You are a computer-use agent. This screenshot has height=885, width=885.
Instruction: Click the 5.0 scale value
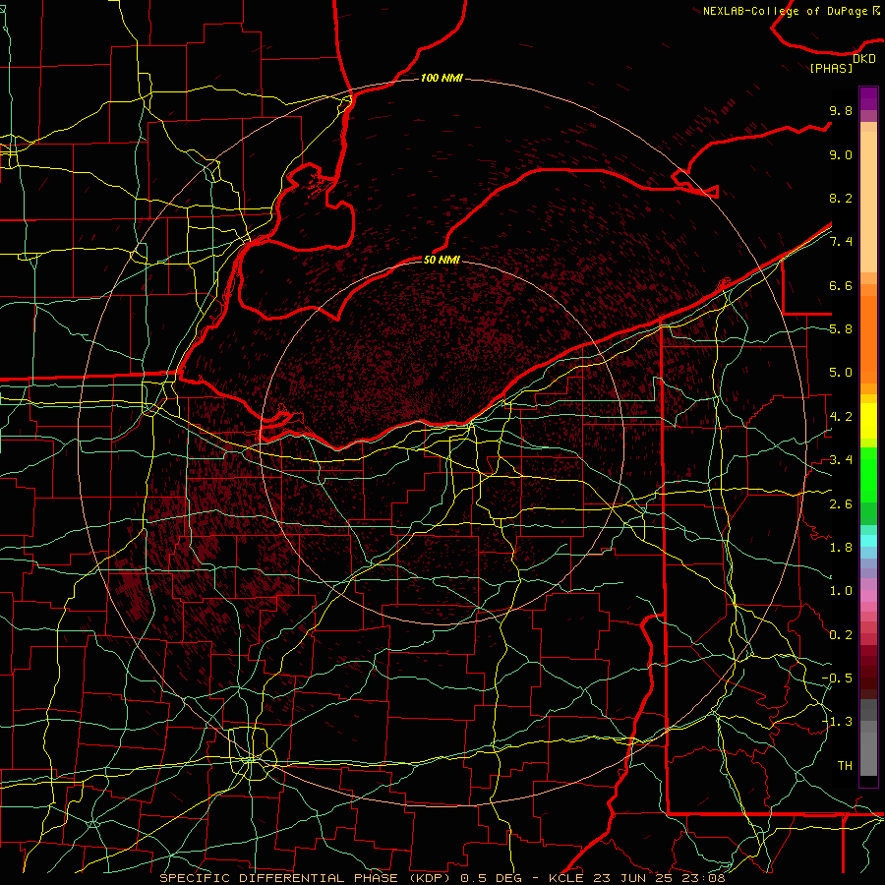[x=841, y=373]
